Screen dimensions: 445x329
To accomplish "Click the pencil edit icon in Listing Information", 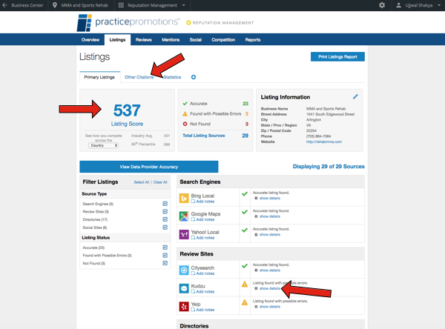I will pos(355,97).
